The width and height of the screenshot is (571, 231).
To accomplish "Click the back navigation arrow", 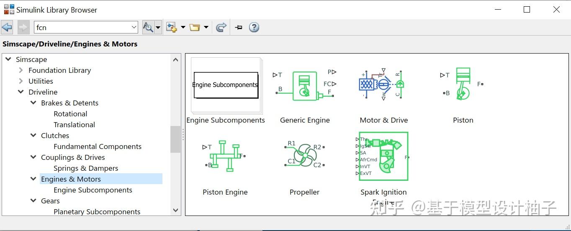I will tap(7, 28).
